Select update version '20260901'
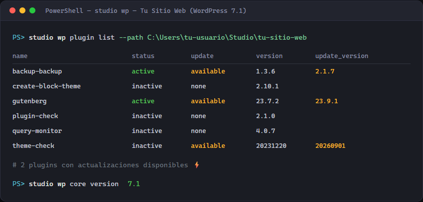Screen dimensions: 423x202 [330, 146]
